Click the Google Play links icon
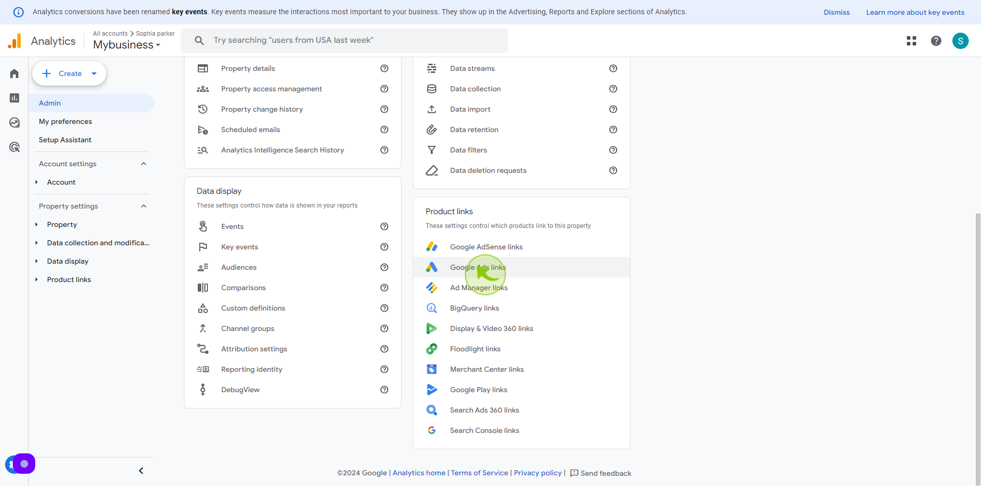981x486 pixels. tap(432, 390)
